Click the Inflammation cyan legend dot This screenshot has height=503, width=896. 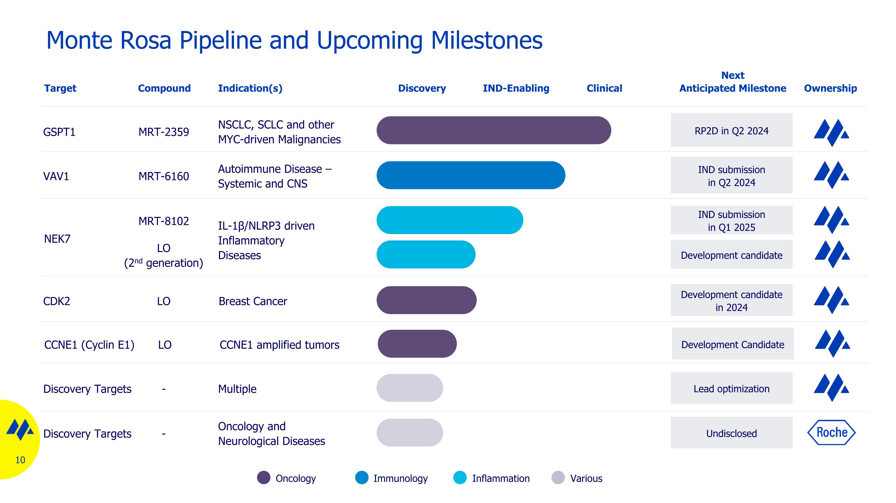tap(460, 478)
